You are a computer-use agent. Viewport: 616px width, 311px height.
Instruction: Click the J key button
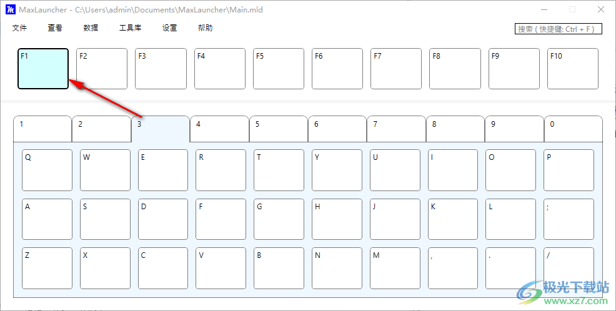[395, 219]
